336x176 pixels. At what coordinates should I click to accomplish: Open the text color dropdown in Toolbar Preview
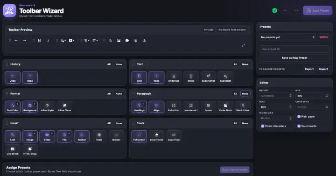(x=63, y=41)
